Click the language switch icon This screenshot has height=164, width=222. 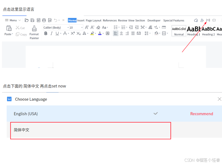(208, 20)
